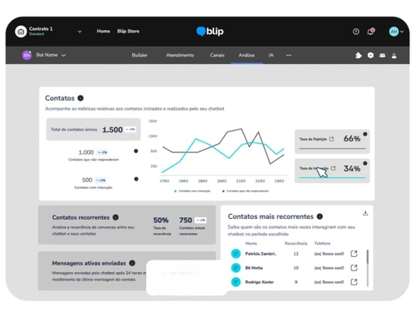The image size is (416, 312).
Task: Click info dot on Taxa de Rejeição card
Action: (365, 134)
